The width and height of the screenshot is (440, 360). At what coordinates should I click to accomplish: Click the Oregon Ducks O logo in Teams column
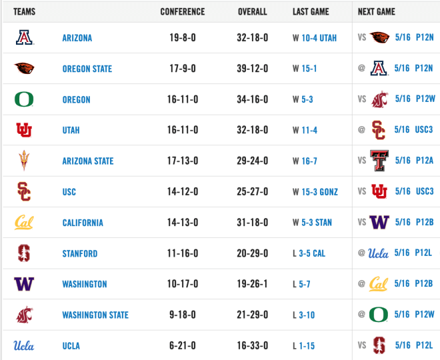tap(24, 99)
